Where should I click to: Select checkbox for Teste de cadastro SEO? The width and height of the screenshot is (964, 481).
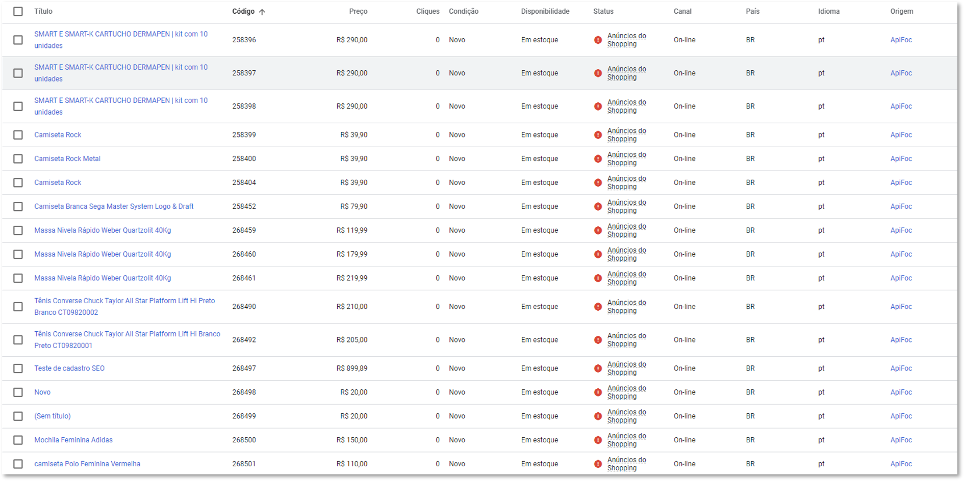pyautogui.click(x=18, y=368)
